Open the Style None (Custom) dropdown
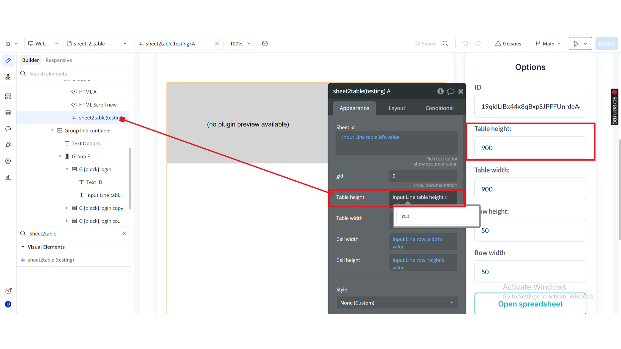This screenshot has width=621, height=349. 397,303
